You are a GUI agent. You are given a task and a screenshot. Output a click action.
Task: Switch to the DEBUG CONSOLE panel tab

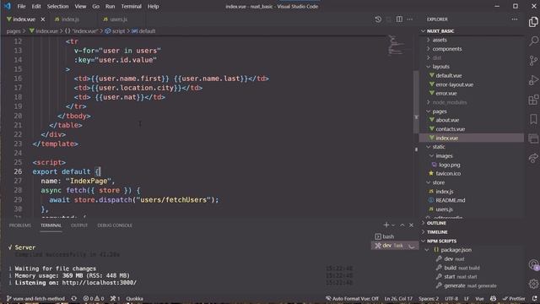[x=115, y=225]
